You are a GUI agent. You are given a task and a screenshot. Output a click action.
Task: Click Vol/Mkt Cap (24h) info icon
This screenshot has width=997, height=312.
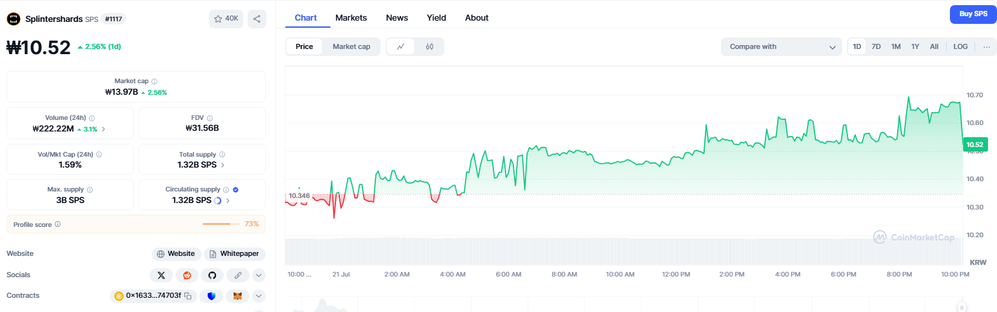coord(99,155)
